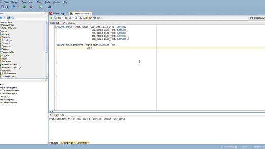Open the OracleConnection selector on the right
Viewport: 265px width, 149px height.
click(x=257, y=18)
